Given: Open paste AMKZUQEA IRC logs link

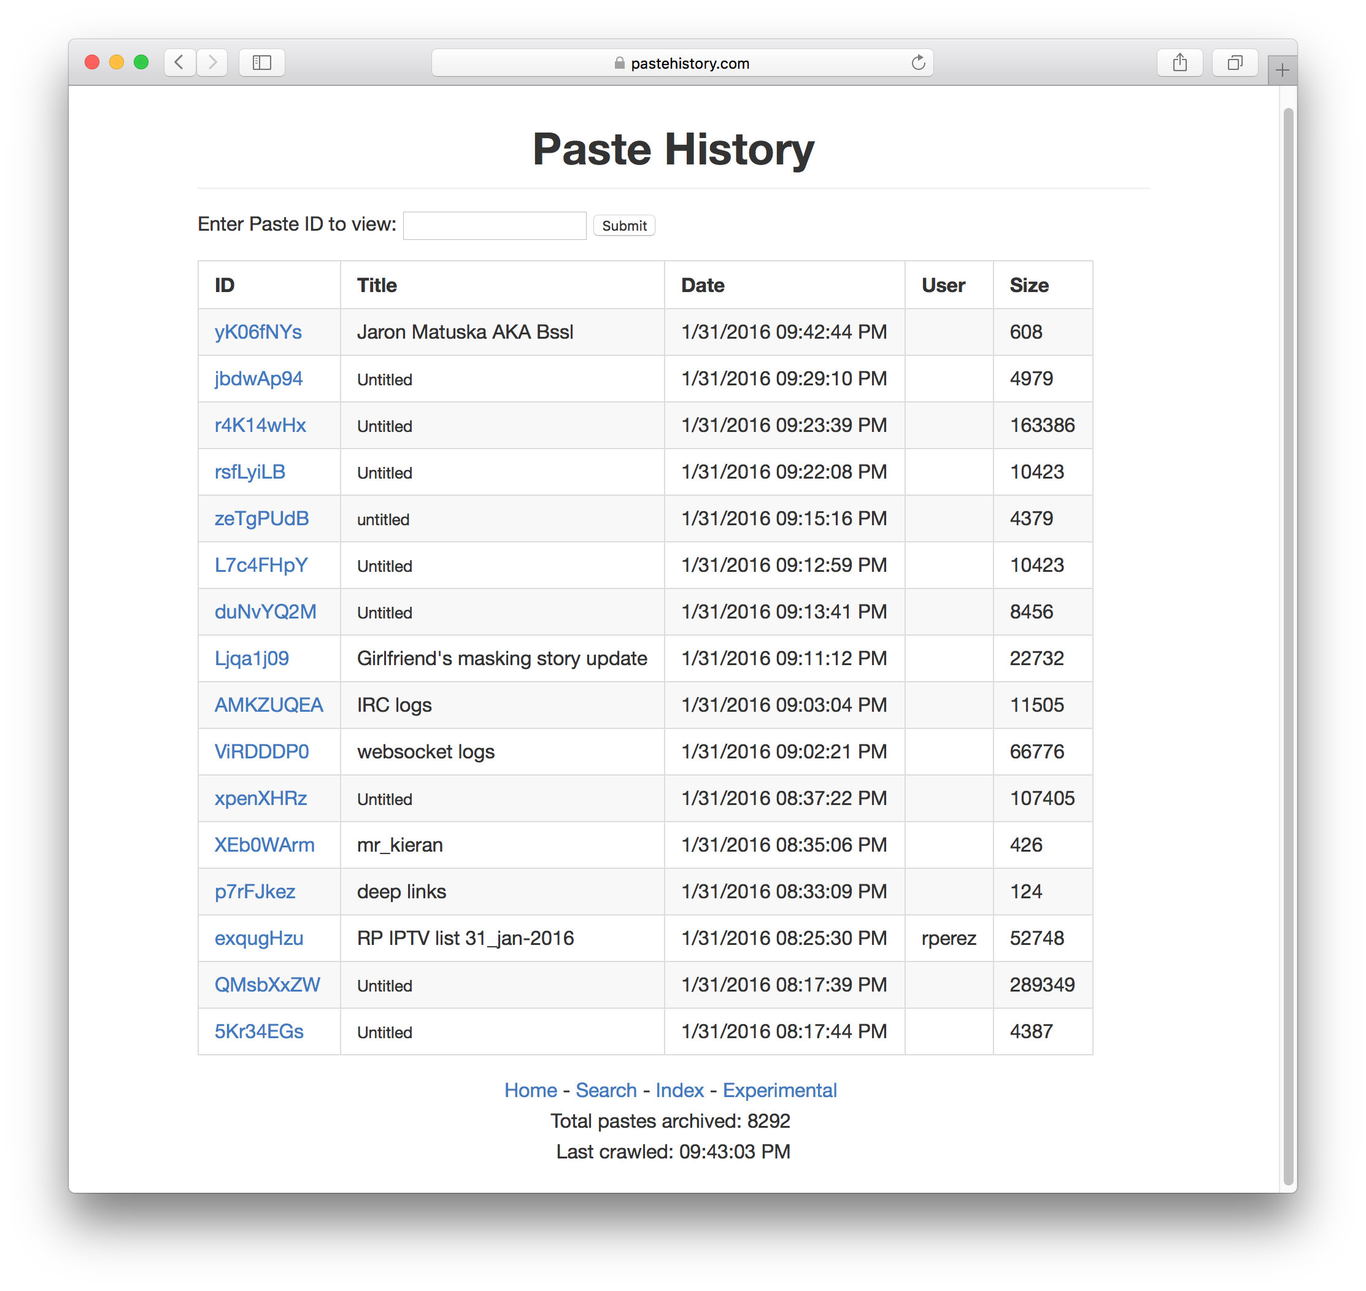Looking at the screenshot, I should coord(268,706).
